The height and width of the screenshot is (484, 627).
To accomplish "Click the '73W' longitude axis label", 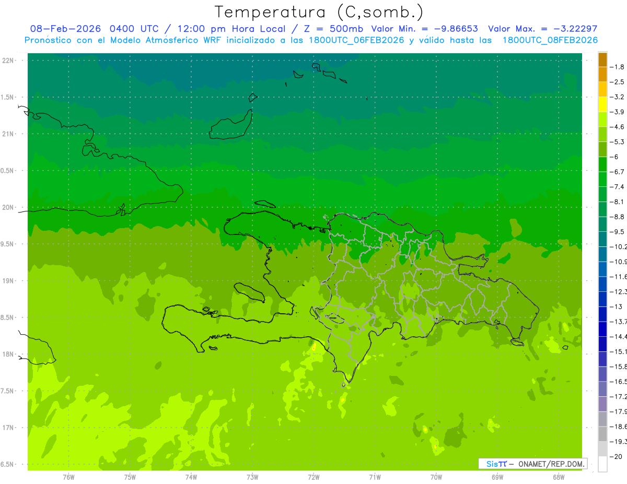I will click(x=252, y=477).
